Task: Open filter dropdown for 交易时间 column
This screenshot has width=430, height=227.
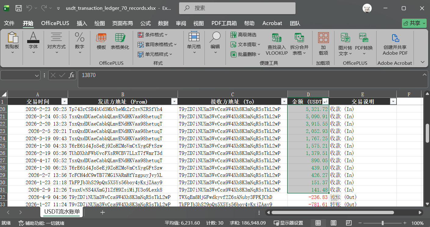Action: click(x=64, y=101)
